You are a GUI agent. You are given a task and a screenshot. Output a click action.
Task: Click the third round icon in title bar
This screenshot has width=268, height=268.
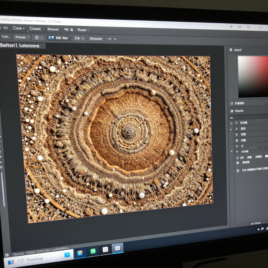coord(249,27)
